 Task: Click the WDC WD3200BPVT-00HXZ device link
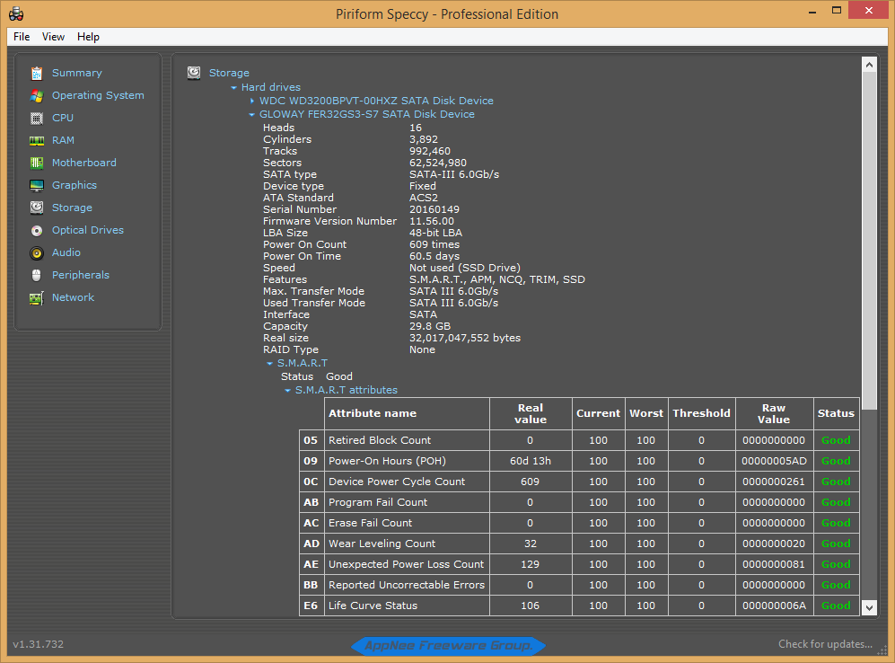(376, 101)
